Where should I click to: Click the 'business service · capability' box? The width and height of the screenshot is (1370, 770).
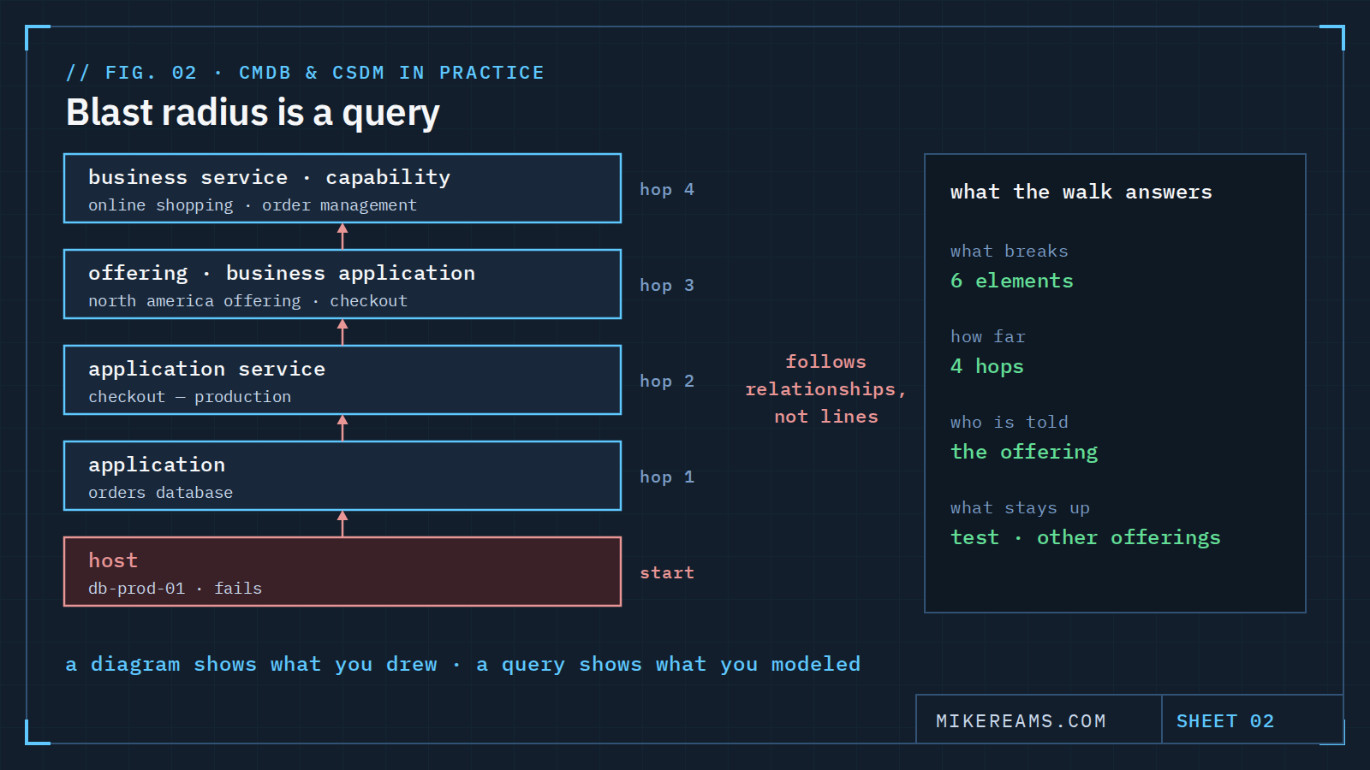(342, 188)
